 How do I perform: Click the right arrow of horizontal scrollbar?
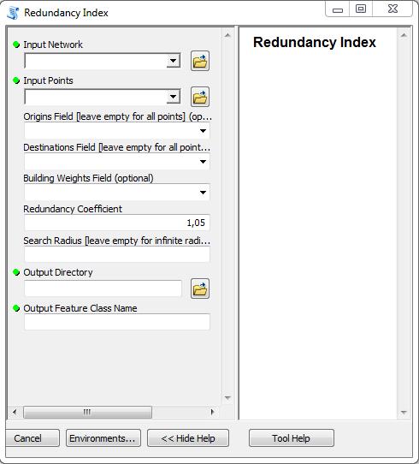tap(212, 412)
